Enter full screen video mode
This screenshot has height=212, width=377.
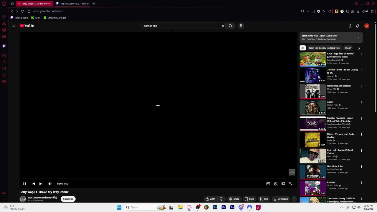pyautogui.click(x=291, y=184)
